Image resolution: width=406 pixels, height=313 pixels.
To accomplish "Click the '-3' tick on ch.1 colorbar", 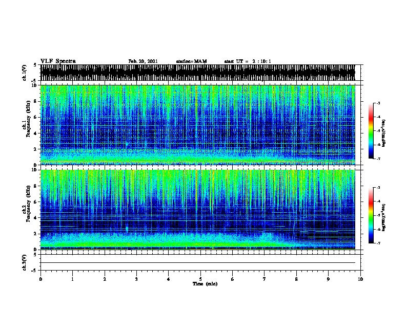I will click(378, 103).
